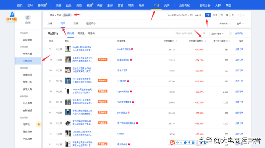Click the rocket 版本说明 icon
Screen dimensions: 265x148
pyautogui.click(x=12, y=17)
